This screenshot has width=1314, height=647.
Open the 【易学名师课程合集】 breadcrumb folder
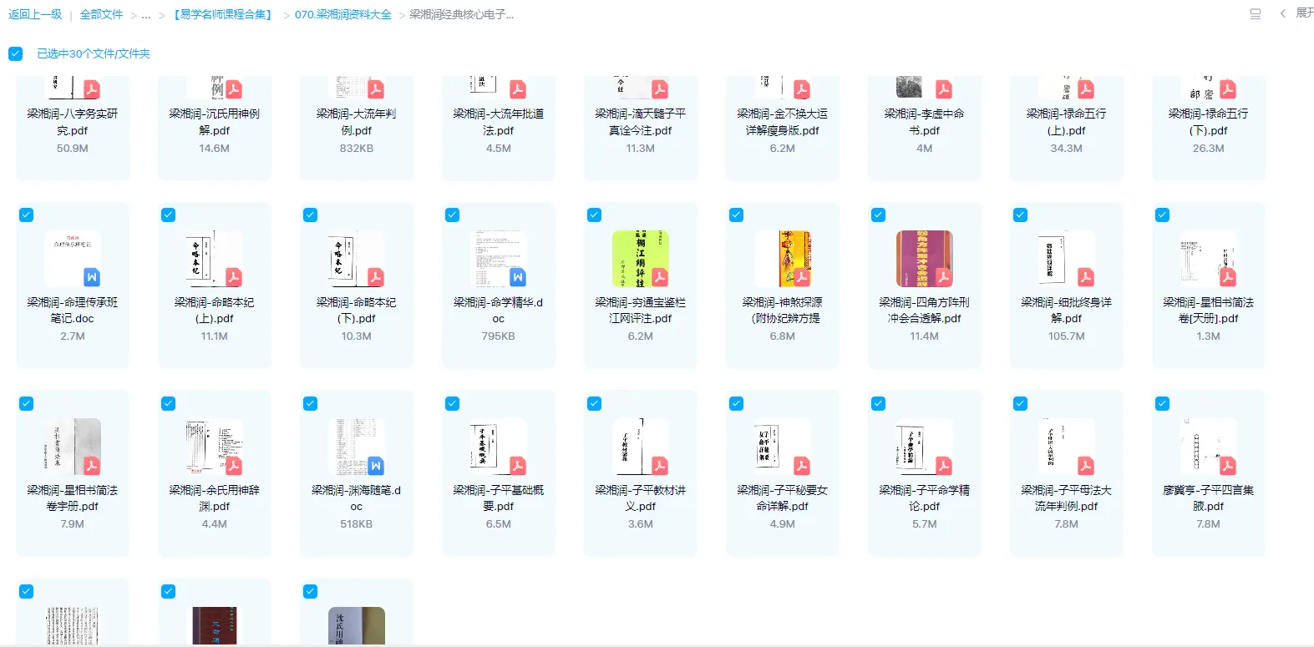(x=222, y=14)
